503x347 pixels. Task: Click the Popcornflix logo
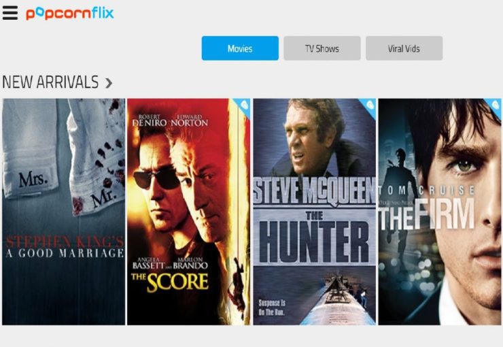pyautogui.click(x=70, y=14)
